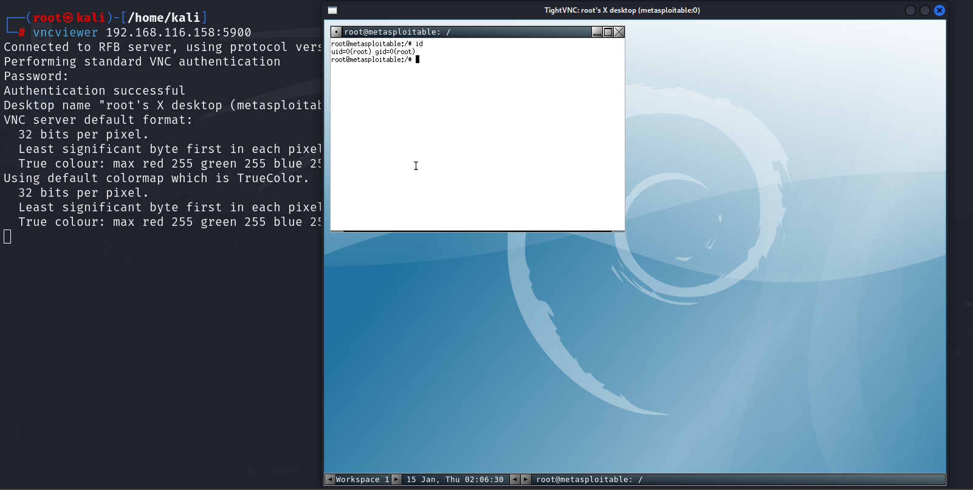Switch to the next workspace arrow
973x490 pixels.
tap(396, 480)
